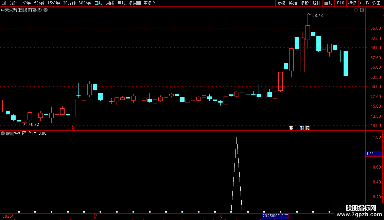This screenshot has height=220, width=384.
Task: Click the diamond icon above the chart
Action: pyautogui.click(x=356, y=10)
